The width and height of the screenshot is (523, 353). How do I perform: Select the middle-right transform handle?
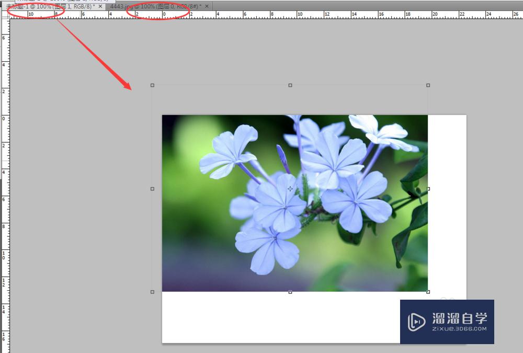(x=428, y=189)
